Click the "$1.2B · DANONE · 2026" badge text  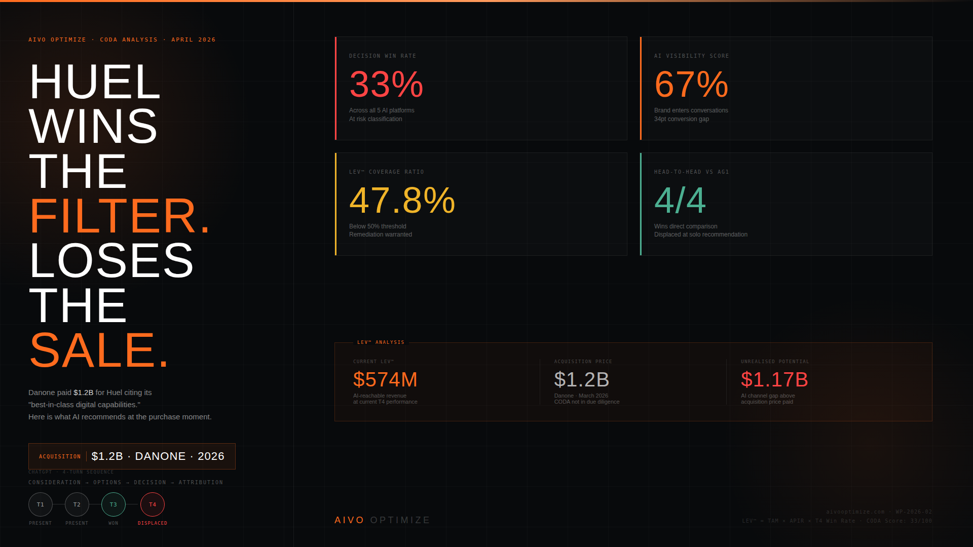tap(158, 456)
